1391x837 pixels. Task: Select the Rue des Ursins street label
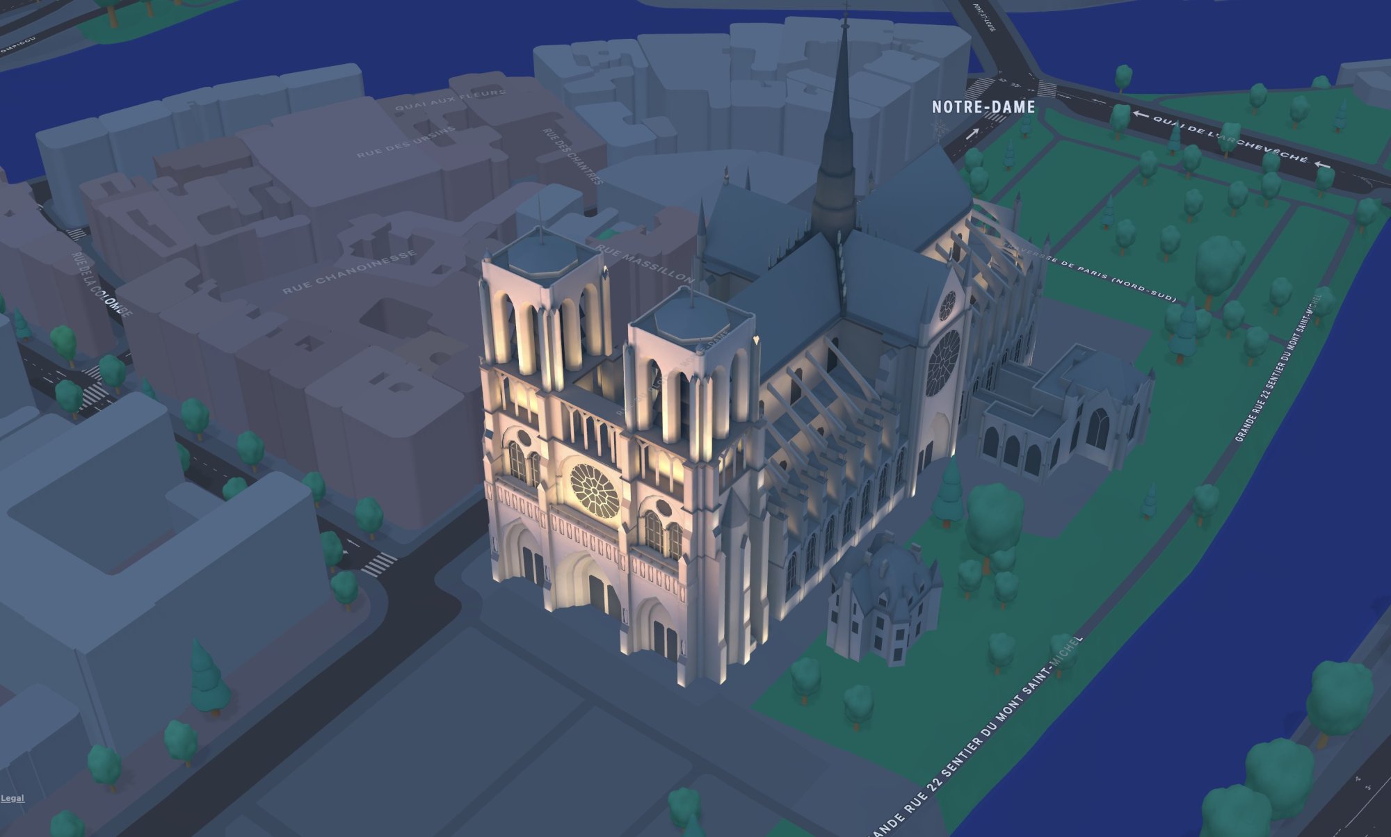[x=406, y=143]
